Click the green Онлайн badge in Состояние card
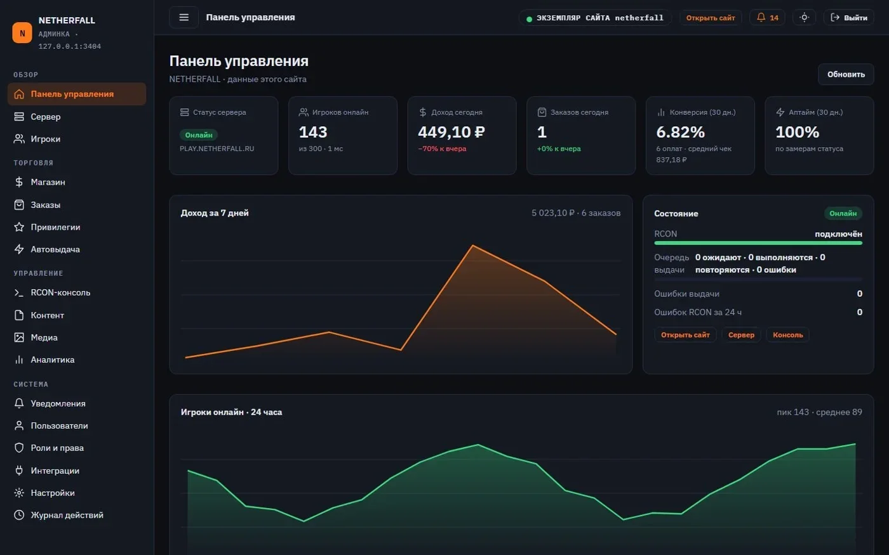This screenshot has width=889, height=555. click(843, 214)
